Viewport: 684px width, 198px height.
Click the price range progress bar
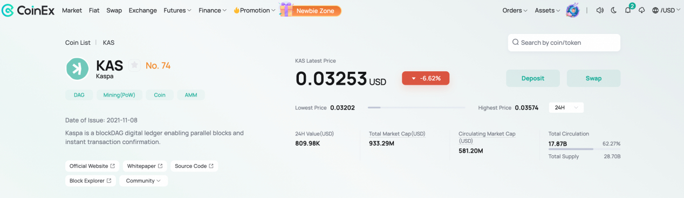click(x=416, y=107)
